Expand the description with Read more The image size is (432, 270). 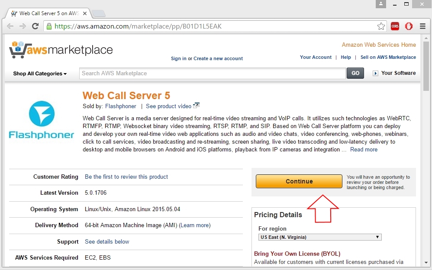point(364,149)
